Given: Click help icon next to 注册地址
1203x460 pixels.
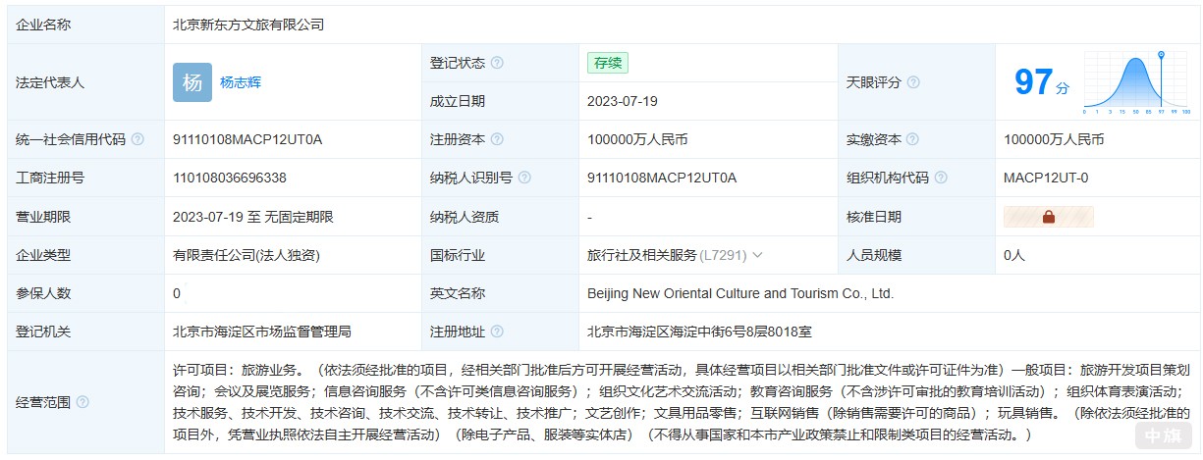Looking at the screenshot, I should [497, 332].
